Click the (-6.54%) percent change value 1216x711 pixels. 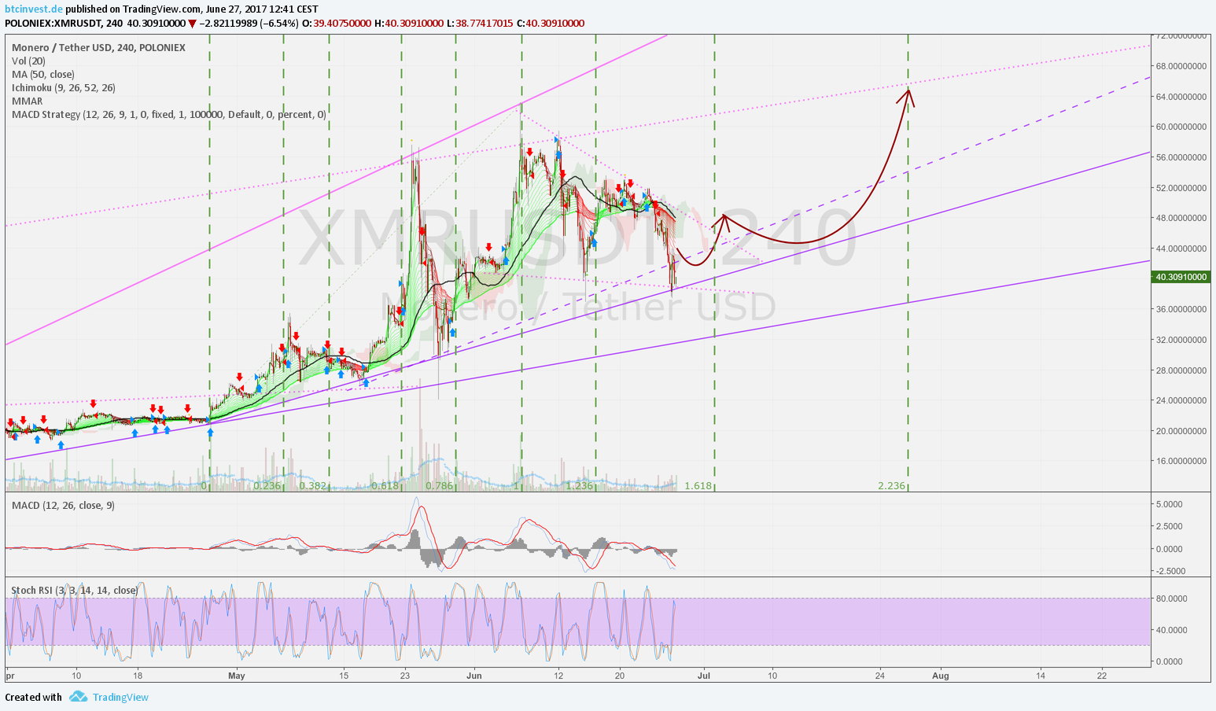[280, 24]
